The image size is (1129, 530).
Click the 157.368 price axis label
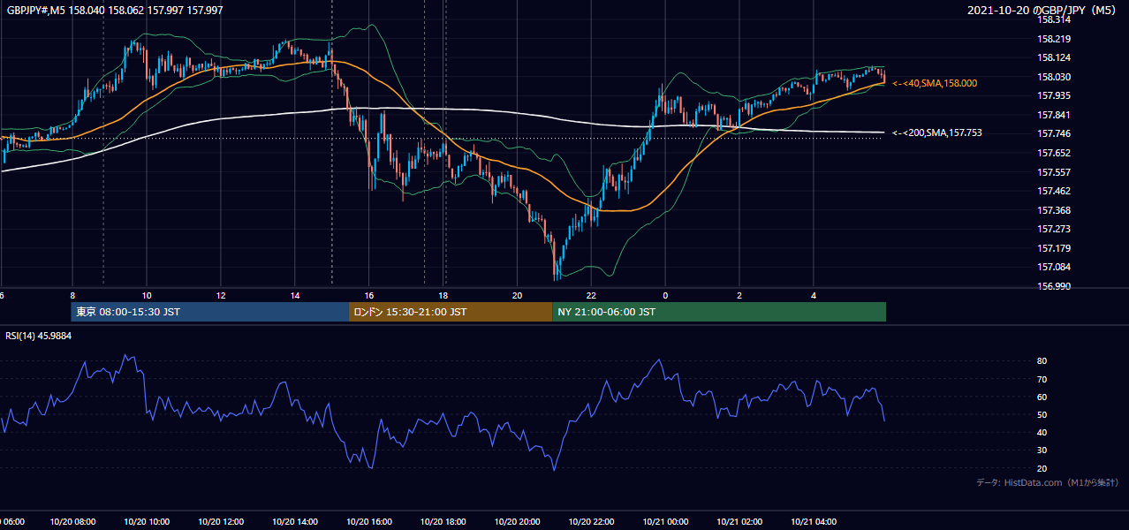pyautogui.click(x=1054, y=210)
